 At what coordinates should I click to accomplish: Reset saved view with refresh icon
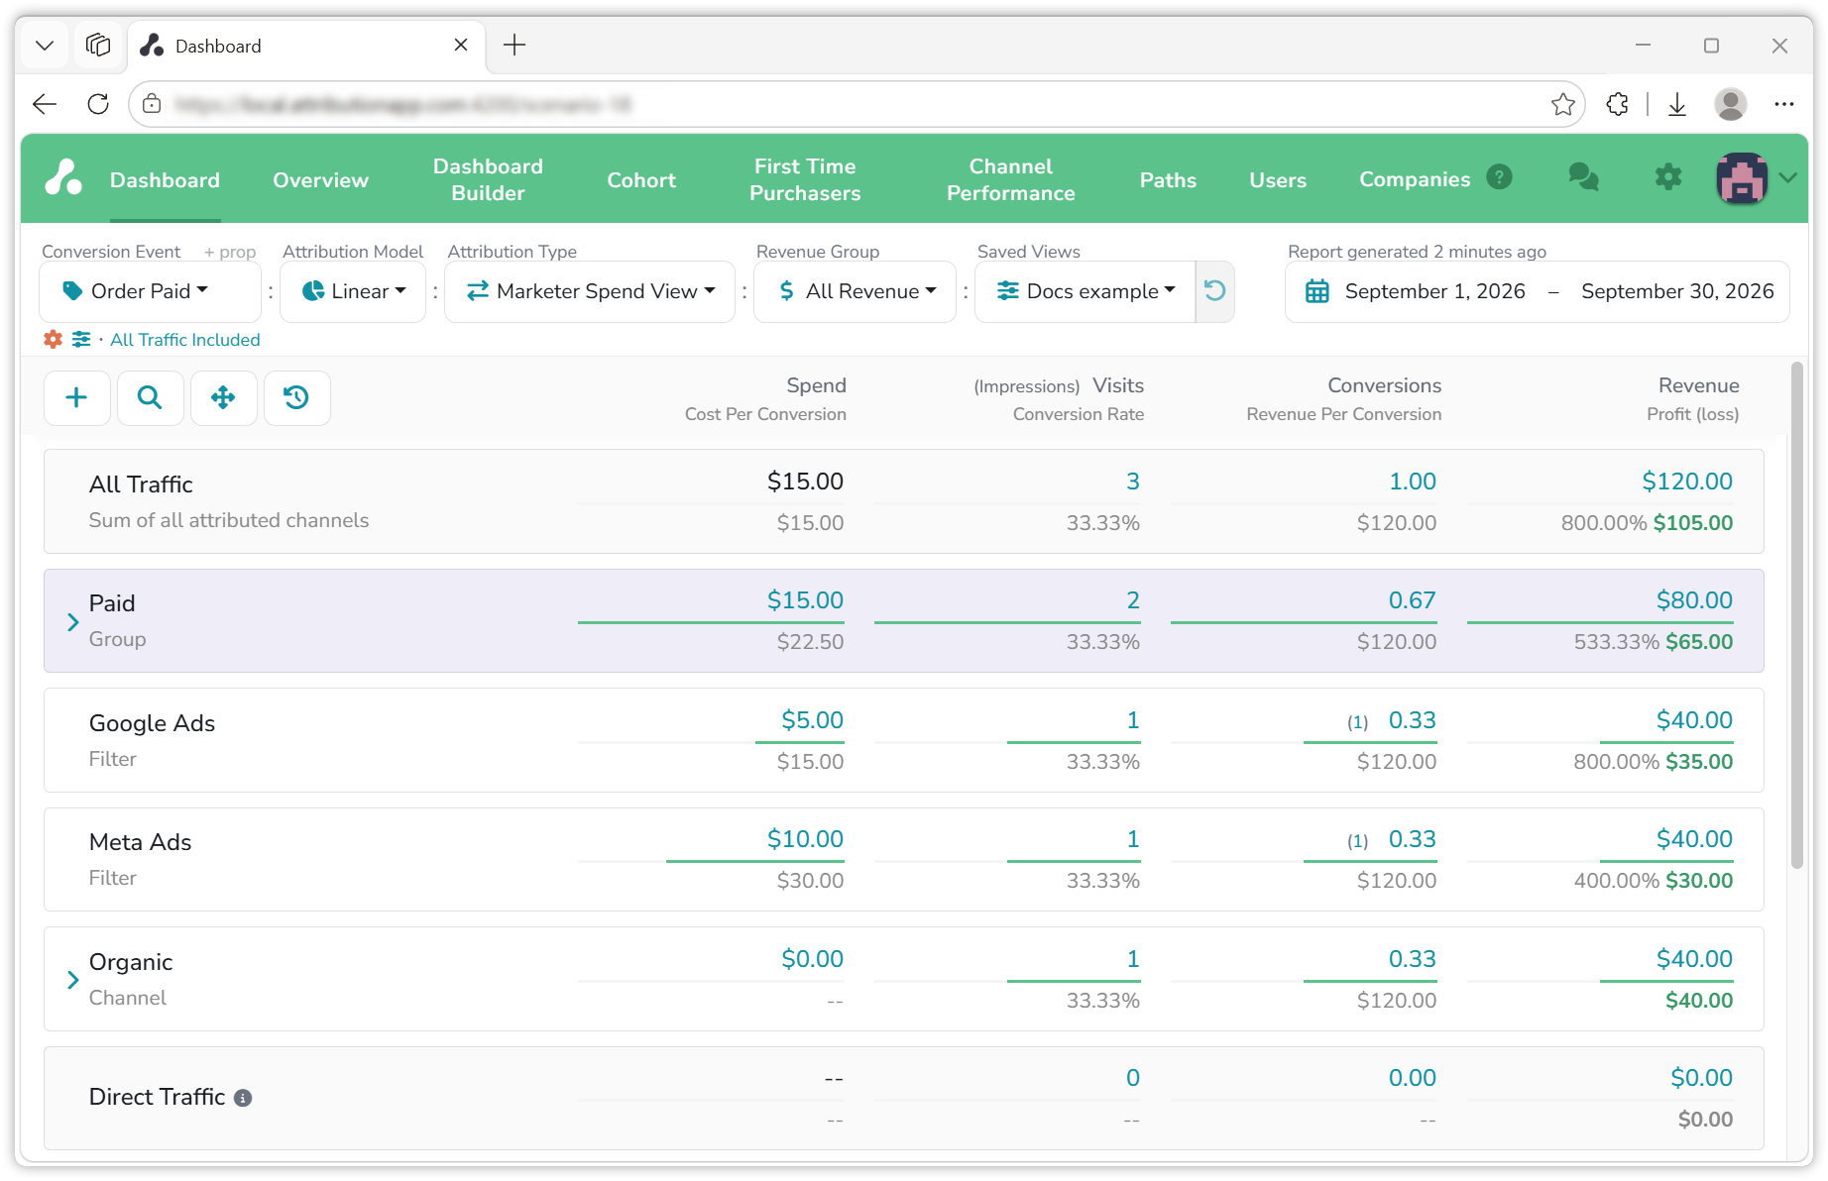(x=1215, y=291)
